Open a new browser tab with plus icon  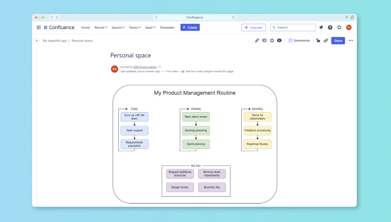coord(347,17)
